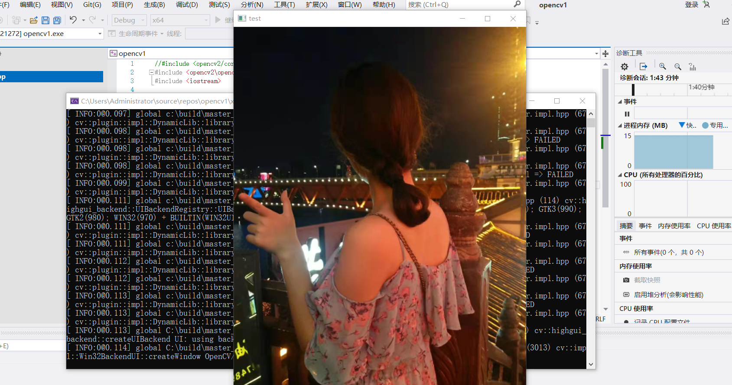The image size is (732, 385).
Task: Open the Undo history dropdown arrow
Action: [83, 20]
